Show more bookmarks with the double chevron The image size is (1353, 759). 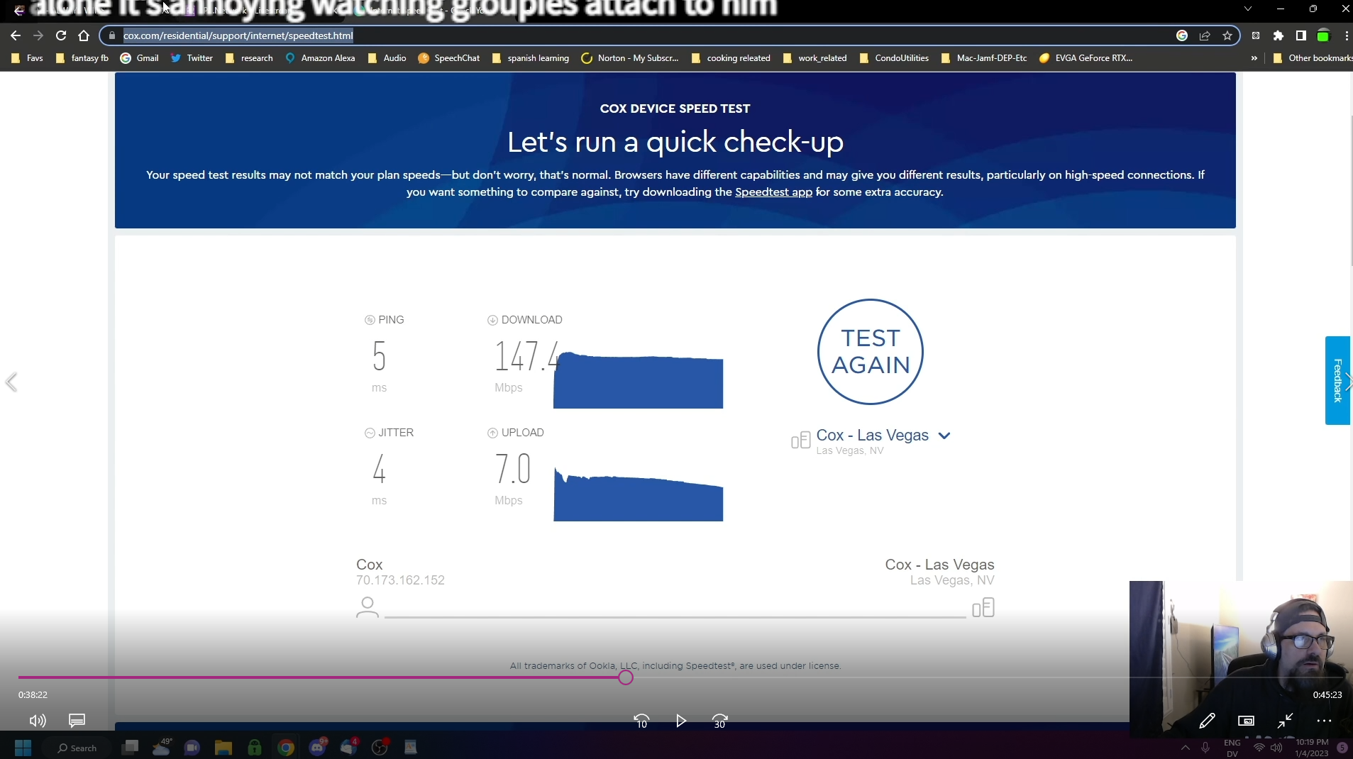(1254, 58)
